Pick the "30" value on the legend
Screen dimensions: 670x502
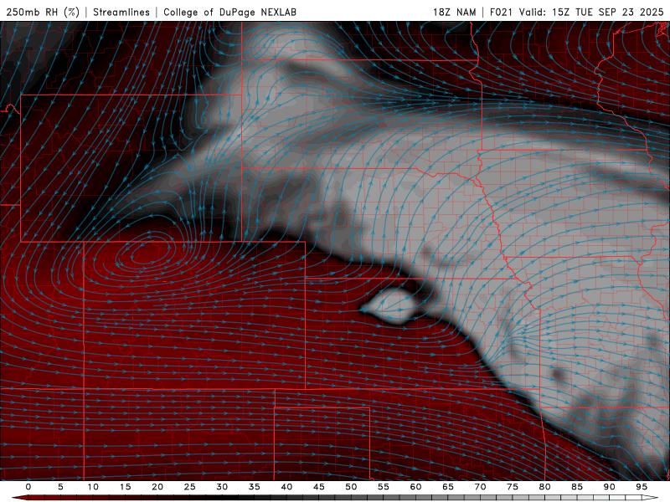222,487
